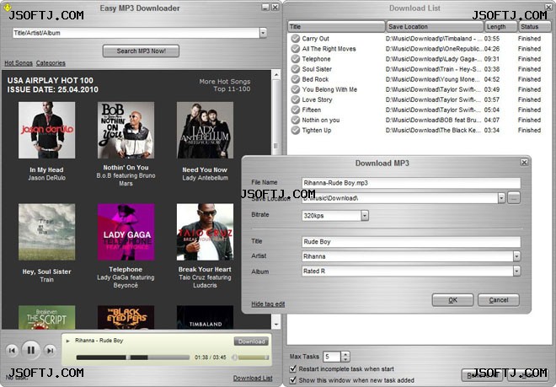Select the Love Story row in Download List
The height and width of the screenshot is (387, 556).
coord(419,99)
